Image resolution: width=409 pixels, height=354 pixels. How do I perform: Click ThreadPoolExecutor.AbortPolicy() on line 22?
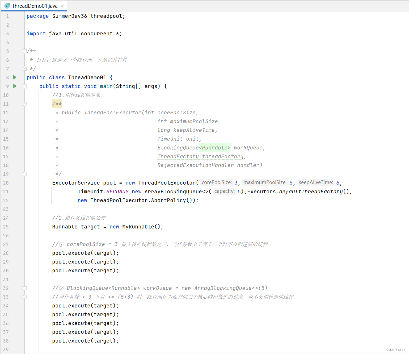(x=143, y=200)
